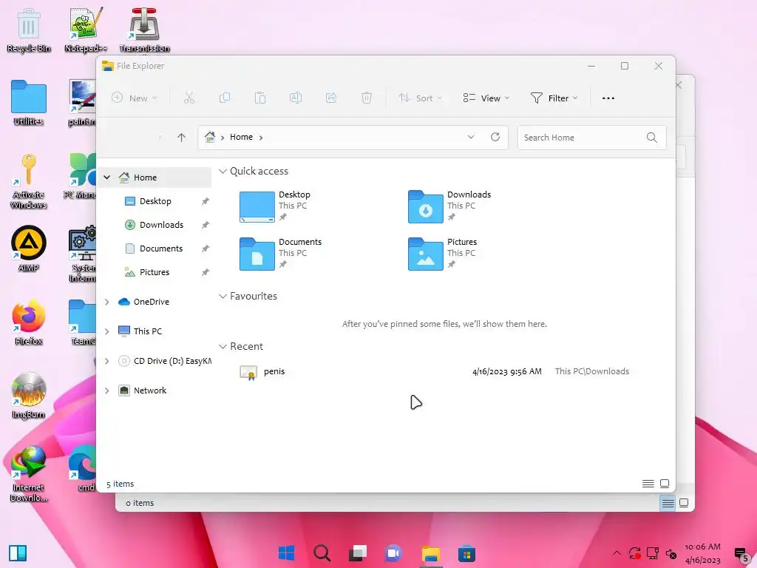Open Task View on the taskbar
Image resolution: width=757 pixels, height=568 pixels.
coord(358,553)
